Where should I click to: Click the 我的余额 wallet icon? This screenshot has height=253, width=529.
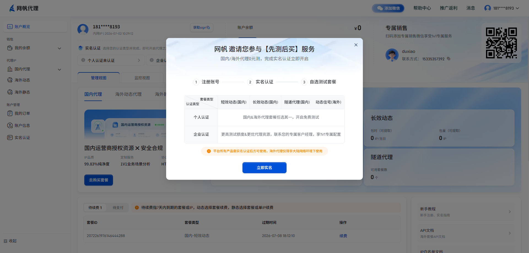click(10, 48)
